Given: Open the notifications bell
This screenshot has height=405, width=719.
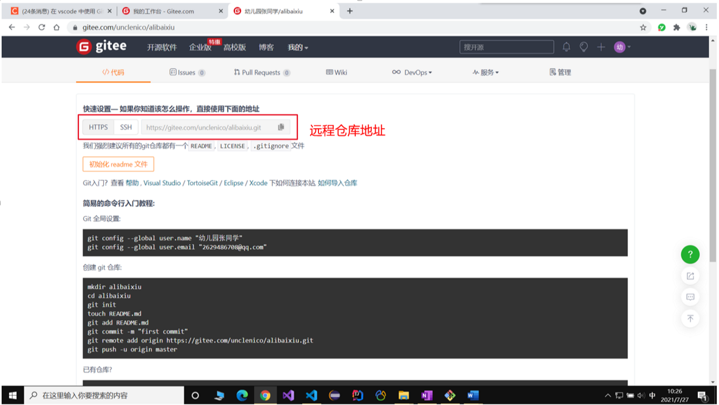Looking at the screenshot, I should click(x=567, y=47).
